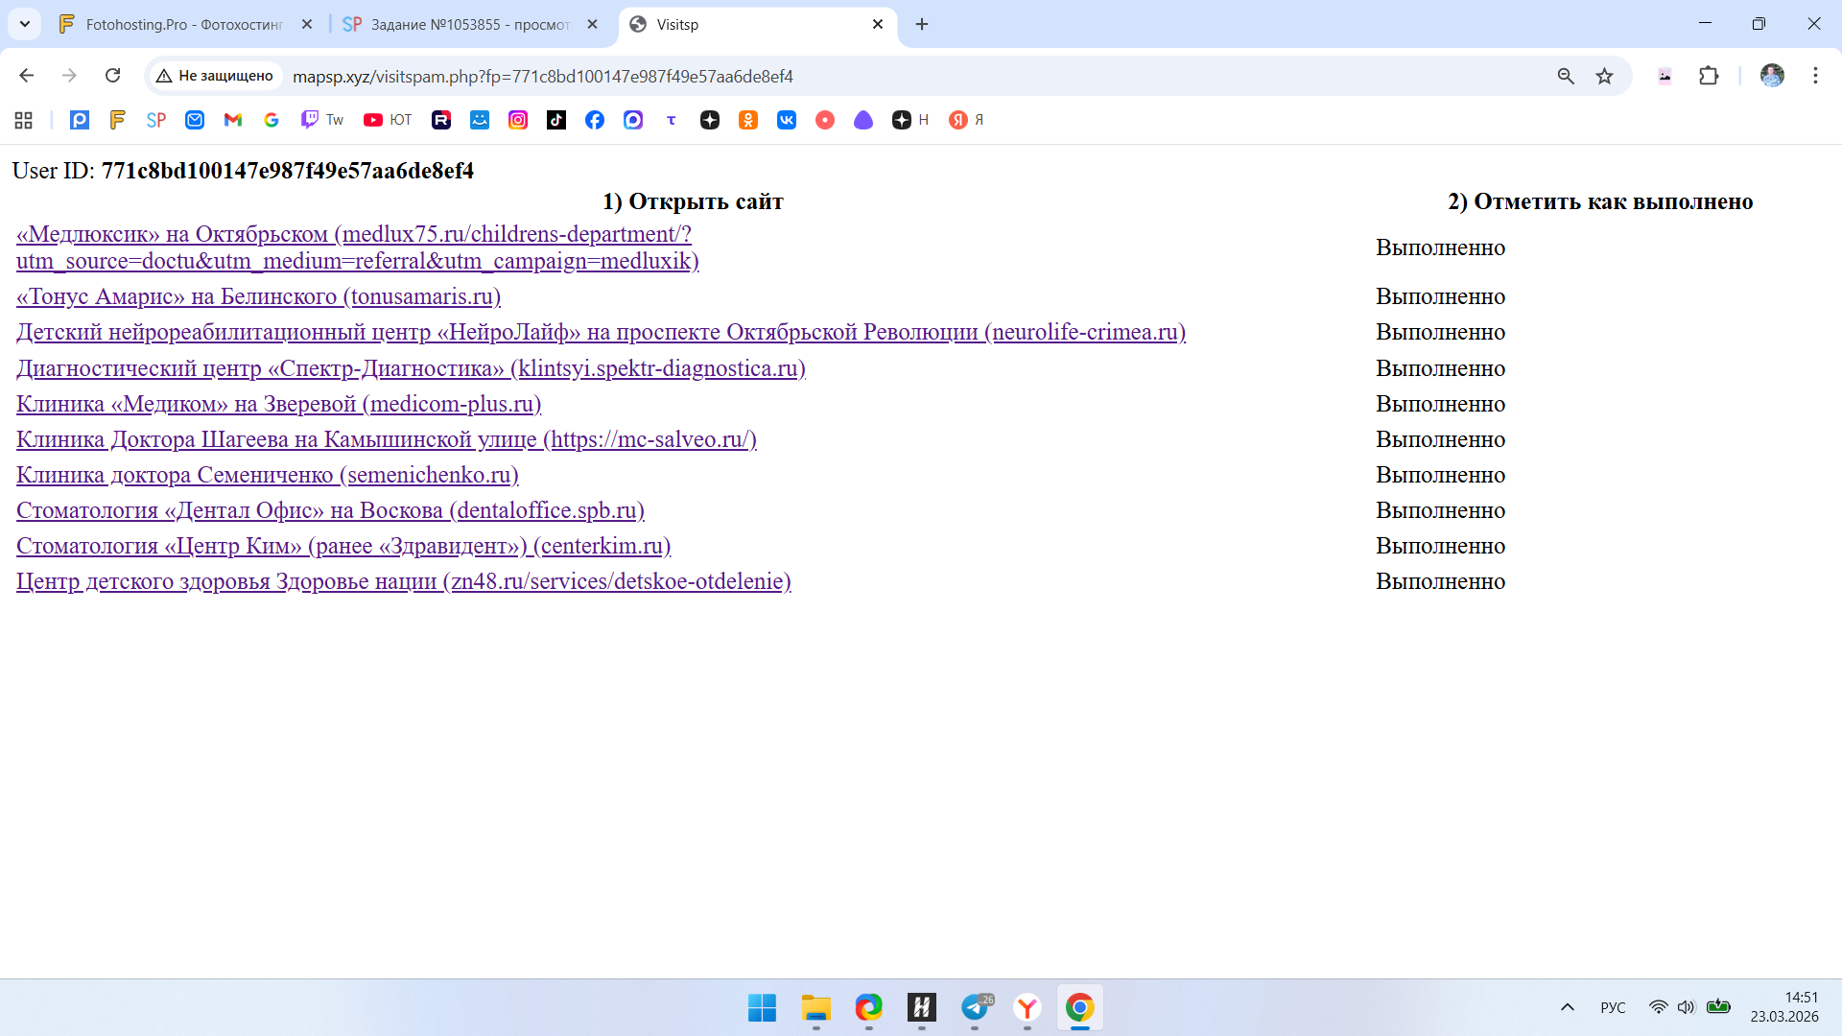
Task: Expand the tab search dropdown
Action: tap(25, 24)
